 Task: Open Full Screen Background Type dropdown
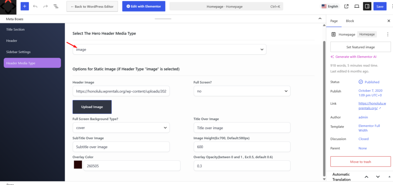point(121,127)
